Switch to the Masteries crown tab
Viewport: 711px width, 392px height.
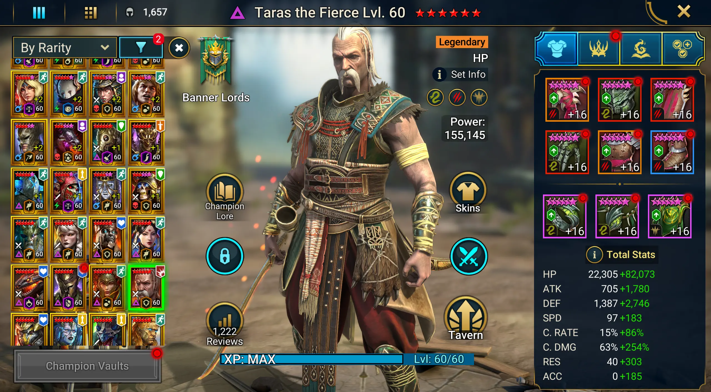[598, 48]
